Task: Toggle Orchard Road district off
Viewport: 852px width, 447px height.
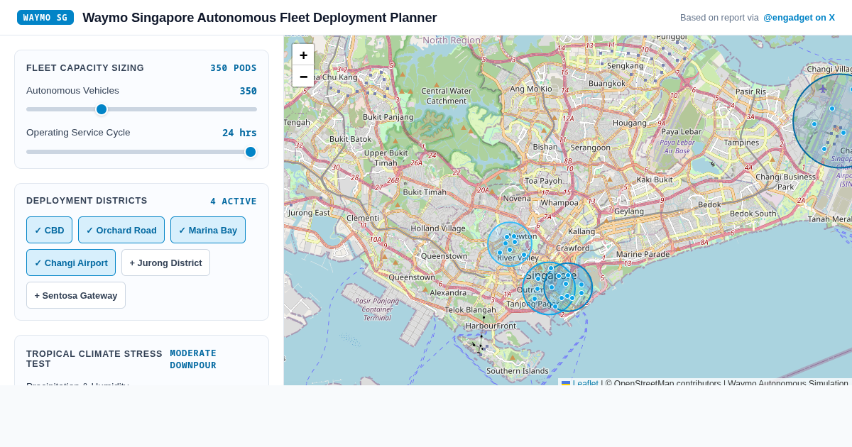Action: [x=121, y=230]
